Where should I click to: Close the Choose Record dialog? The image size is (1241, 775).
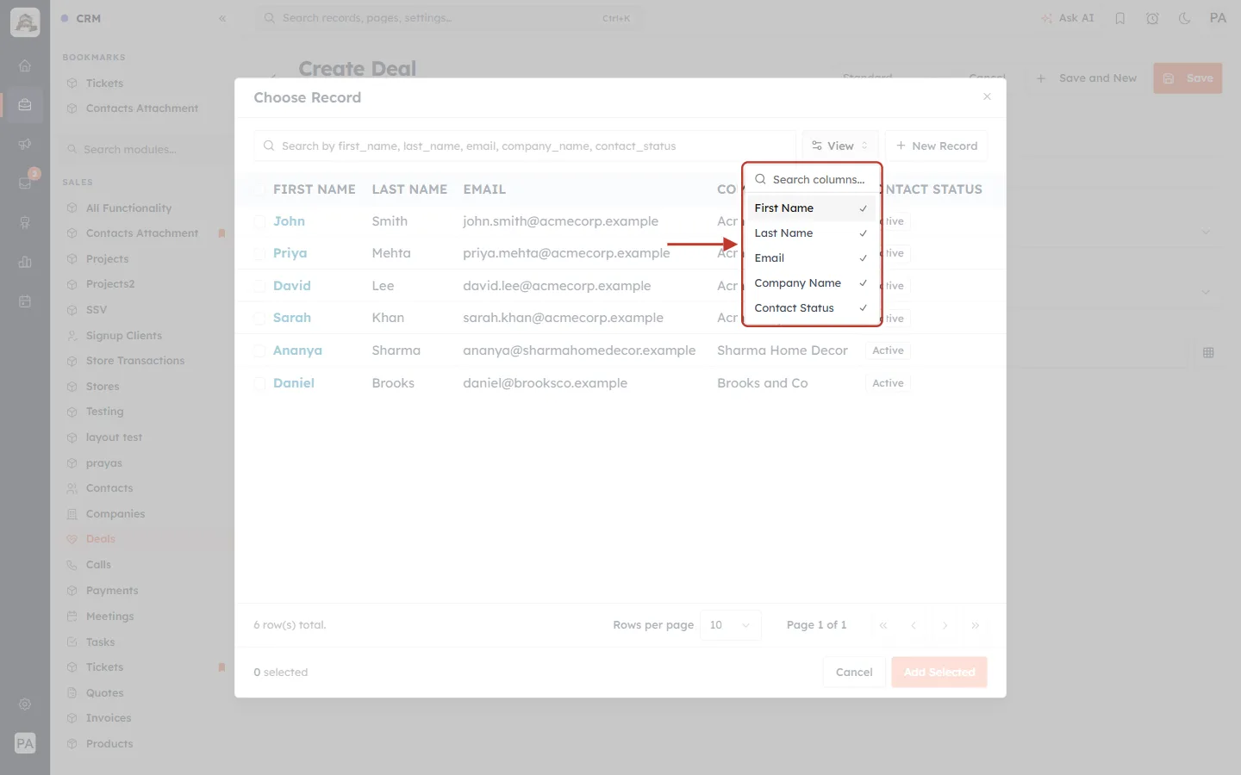(987, 96)
